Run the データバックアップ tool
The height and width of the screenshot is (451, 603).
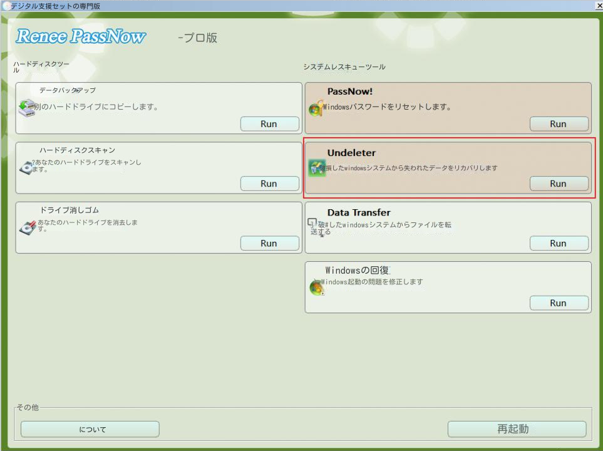[269, 123]
